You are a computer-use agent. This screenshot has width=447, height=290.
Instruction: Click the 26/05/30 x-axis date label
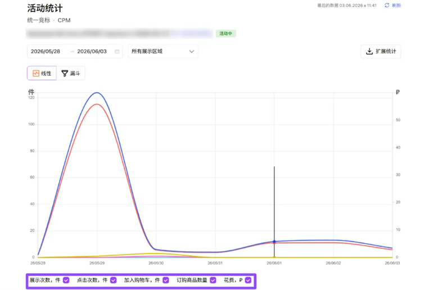coord(156,263)
